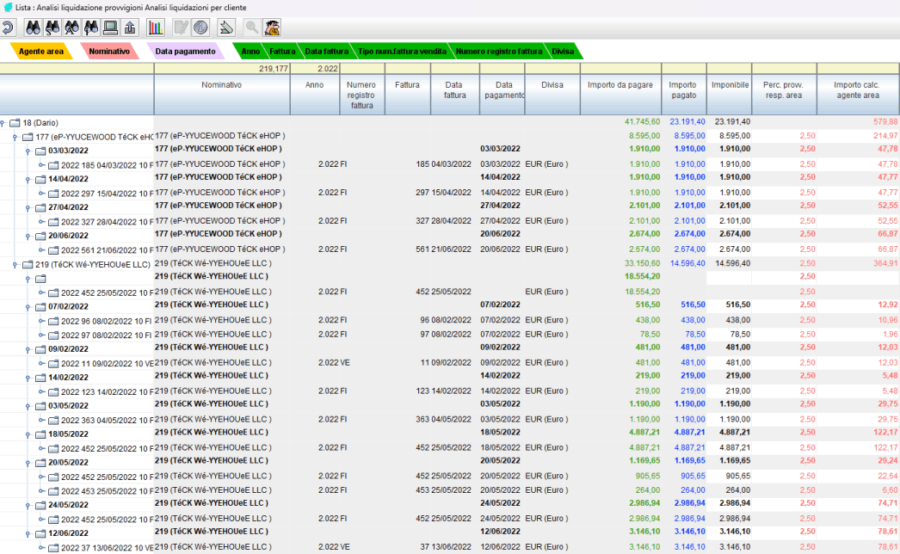Viewport: 900px width, 554px height.
Task: Expand the 2022 185 04/03/2022 invoice node
Action: pos(40,164)
